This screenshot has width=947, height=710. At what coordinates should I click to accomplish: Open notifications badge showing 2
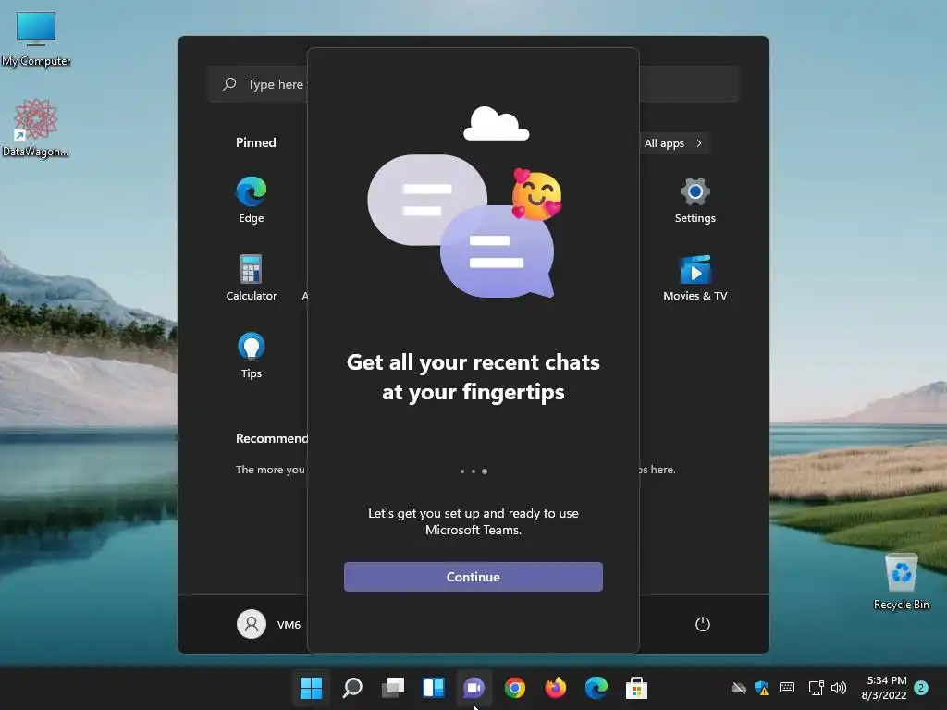[x=921, y=688]
